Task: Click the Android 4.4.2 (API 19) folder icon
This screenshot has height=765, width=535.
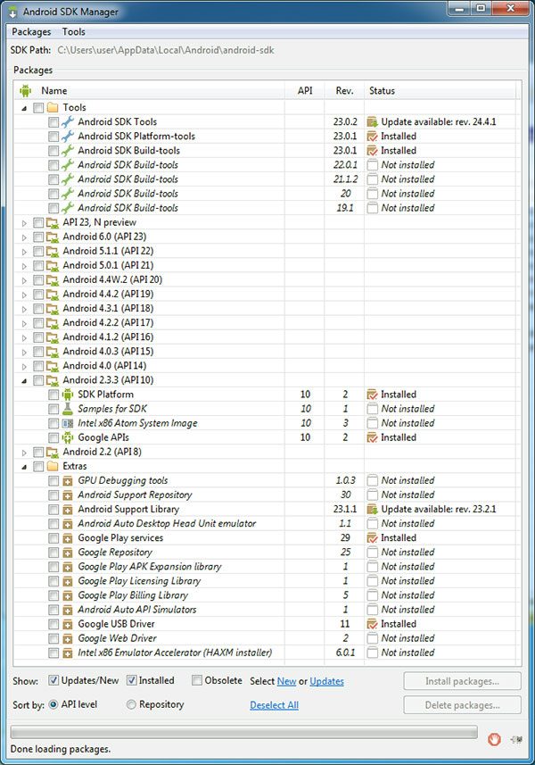Action: (x=52, y=295)
